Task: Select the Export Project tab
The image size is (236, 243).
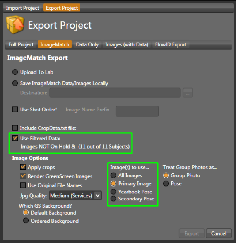Action: coord(62,8)
